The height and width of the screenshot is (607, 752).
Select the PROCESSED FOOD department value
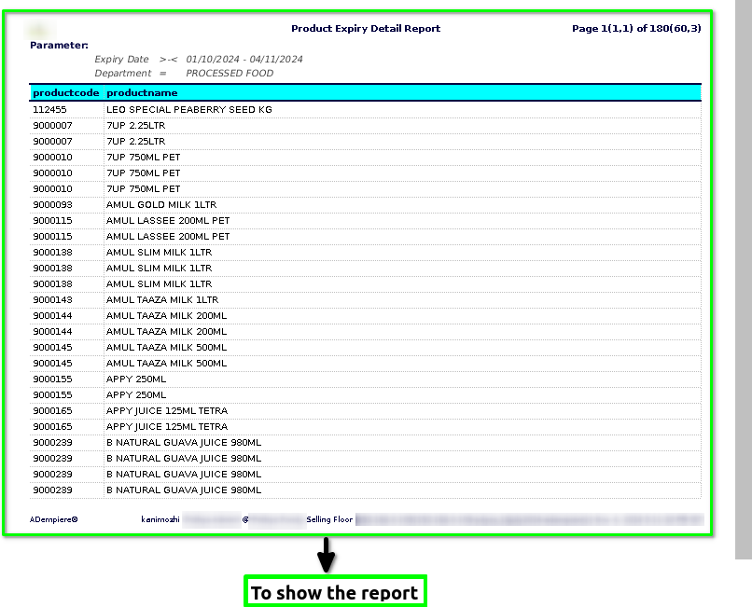230,74
